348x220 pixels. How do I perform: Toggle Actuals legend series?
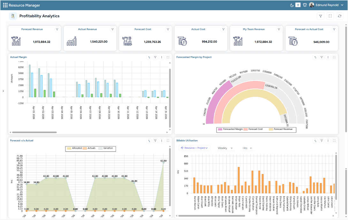pyautogui.click(x=89, y=148)
